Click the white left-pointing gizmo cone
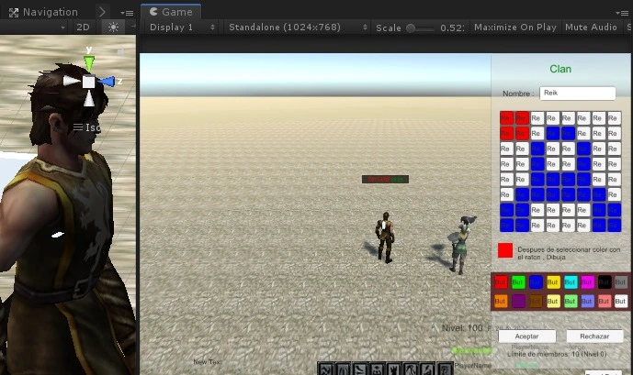633x375 pixels. [x=71, y=81]
